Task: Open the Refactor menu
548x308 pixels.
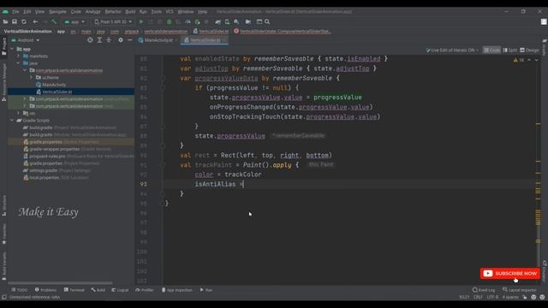Action: tap(113, 11)
